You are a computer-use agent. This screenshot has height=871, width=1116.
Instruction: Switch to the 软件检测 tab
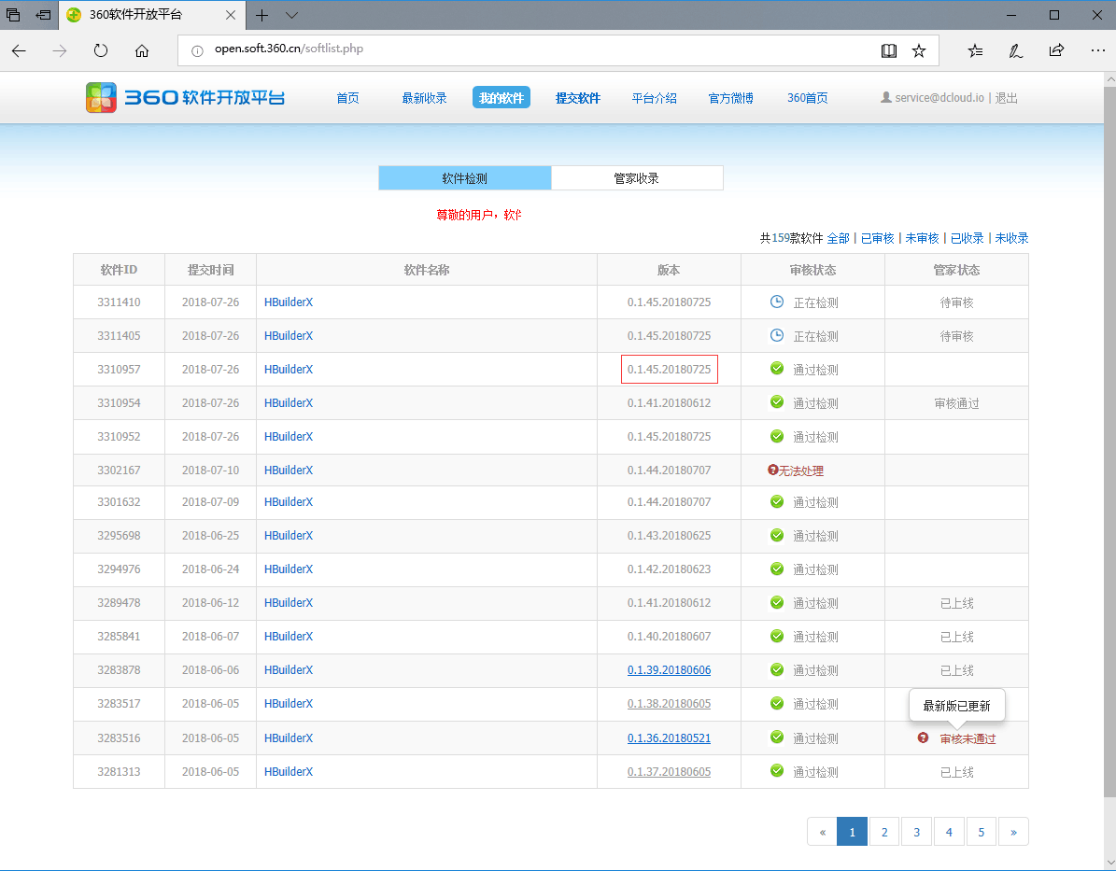coord(465,178)
